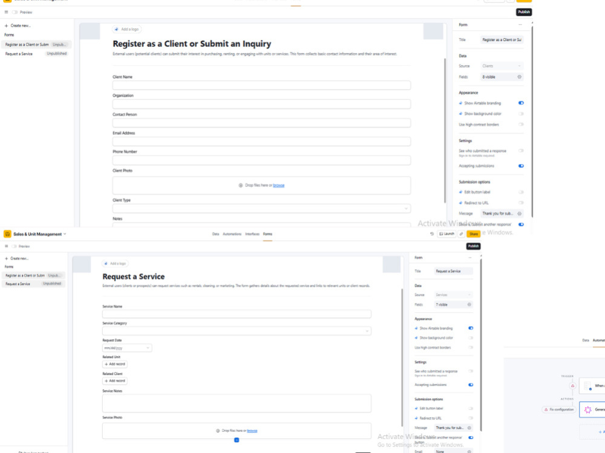Image resolution: width=605 pixels, height=453 pixels.
Task: Click the gear icon beside Email None
Action: [469, 451]
